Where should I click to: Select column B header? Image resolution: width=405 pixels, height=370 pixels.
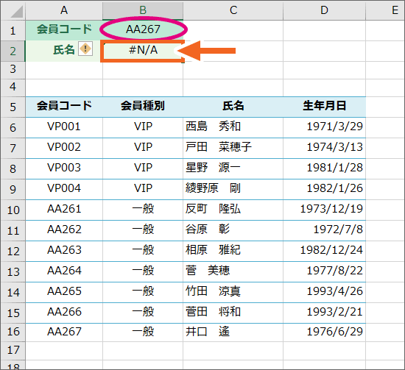tap(143, 10)
